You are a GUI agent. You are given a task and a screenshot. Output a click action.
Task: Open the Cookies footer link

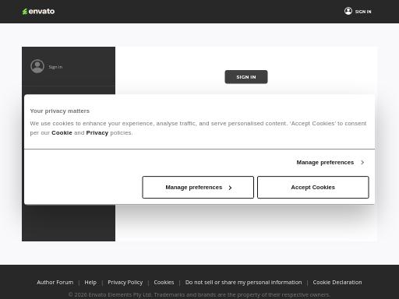pos(164,283)
